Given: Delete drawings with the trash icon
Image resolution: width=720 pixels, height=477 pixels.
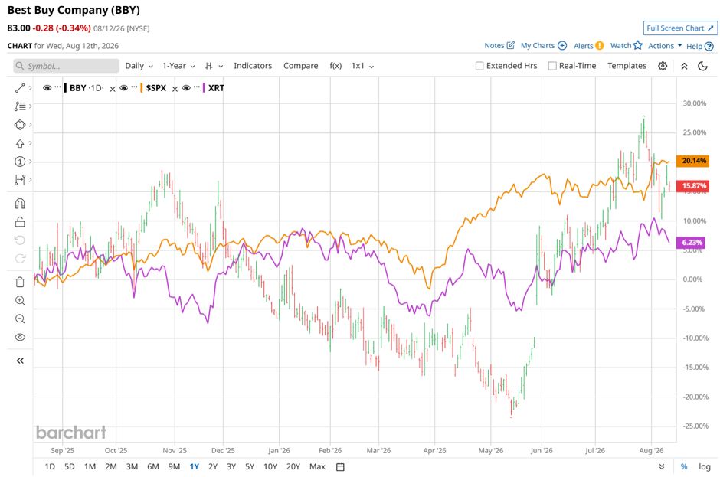Looking at the screenshot, I should [20, 282].
